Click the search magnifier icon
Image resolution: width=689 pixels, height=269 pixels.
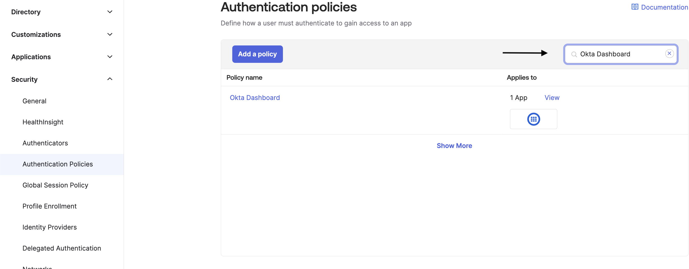point(574,54)
